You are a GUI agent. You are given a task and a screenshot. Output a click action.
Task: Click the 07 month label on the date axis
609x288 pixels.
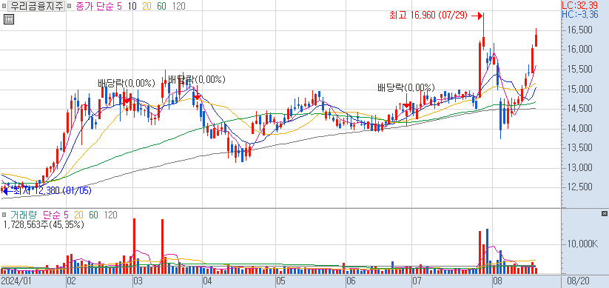tap(417, 281)
